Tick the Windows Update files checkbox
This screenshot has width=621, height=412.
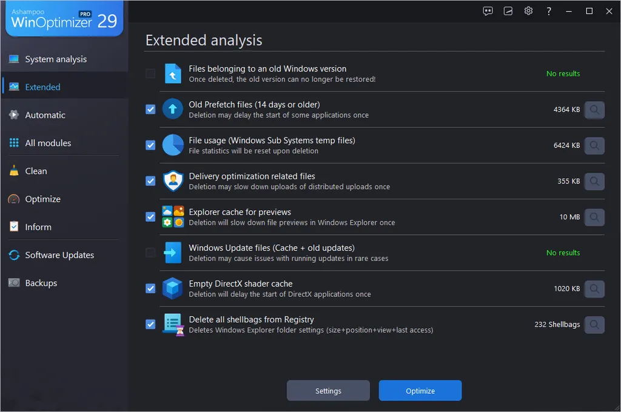[150, 253]
